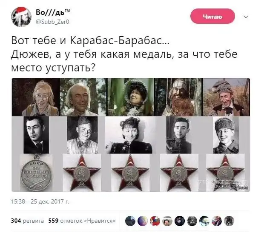The height and width of the screenshot is (235, 264).
Task: Click the За боевые заслуги medal in image
Action: point(36,173)
